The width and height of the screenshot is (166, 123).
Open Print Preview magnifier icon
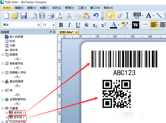click(x=59, y=15)
